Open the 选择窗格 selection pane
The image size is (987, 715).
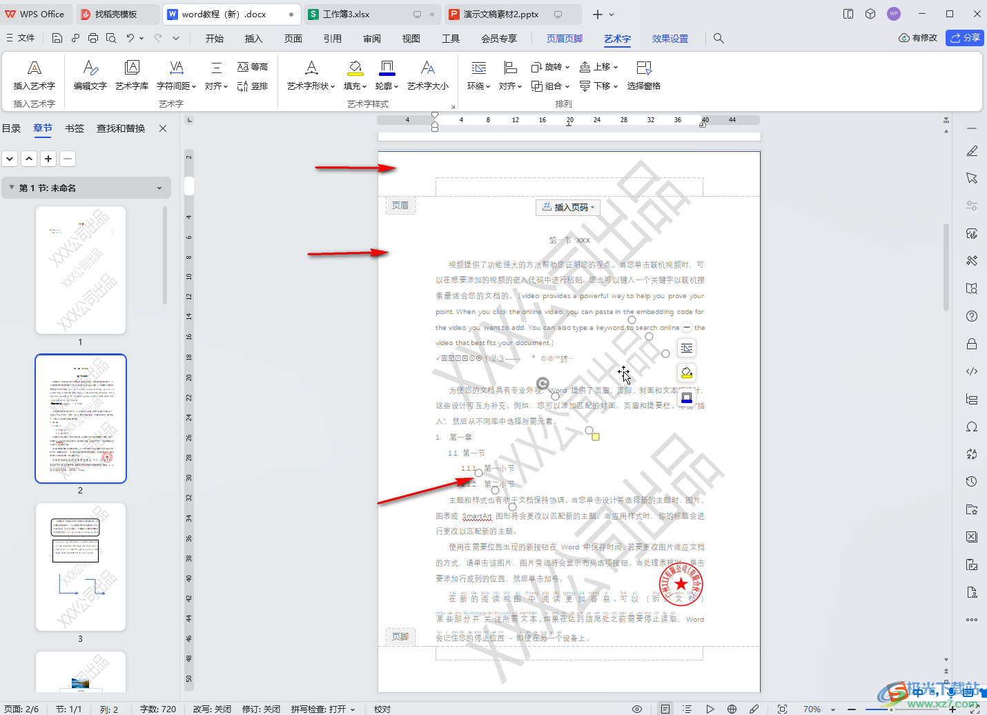tap(644, 75)
